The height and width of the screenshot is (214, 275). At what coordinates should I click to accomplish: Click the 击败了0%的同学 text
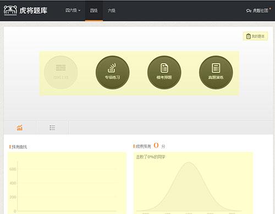click(x=151, y=157)
